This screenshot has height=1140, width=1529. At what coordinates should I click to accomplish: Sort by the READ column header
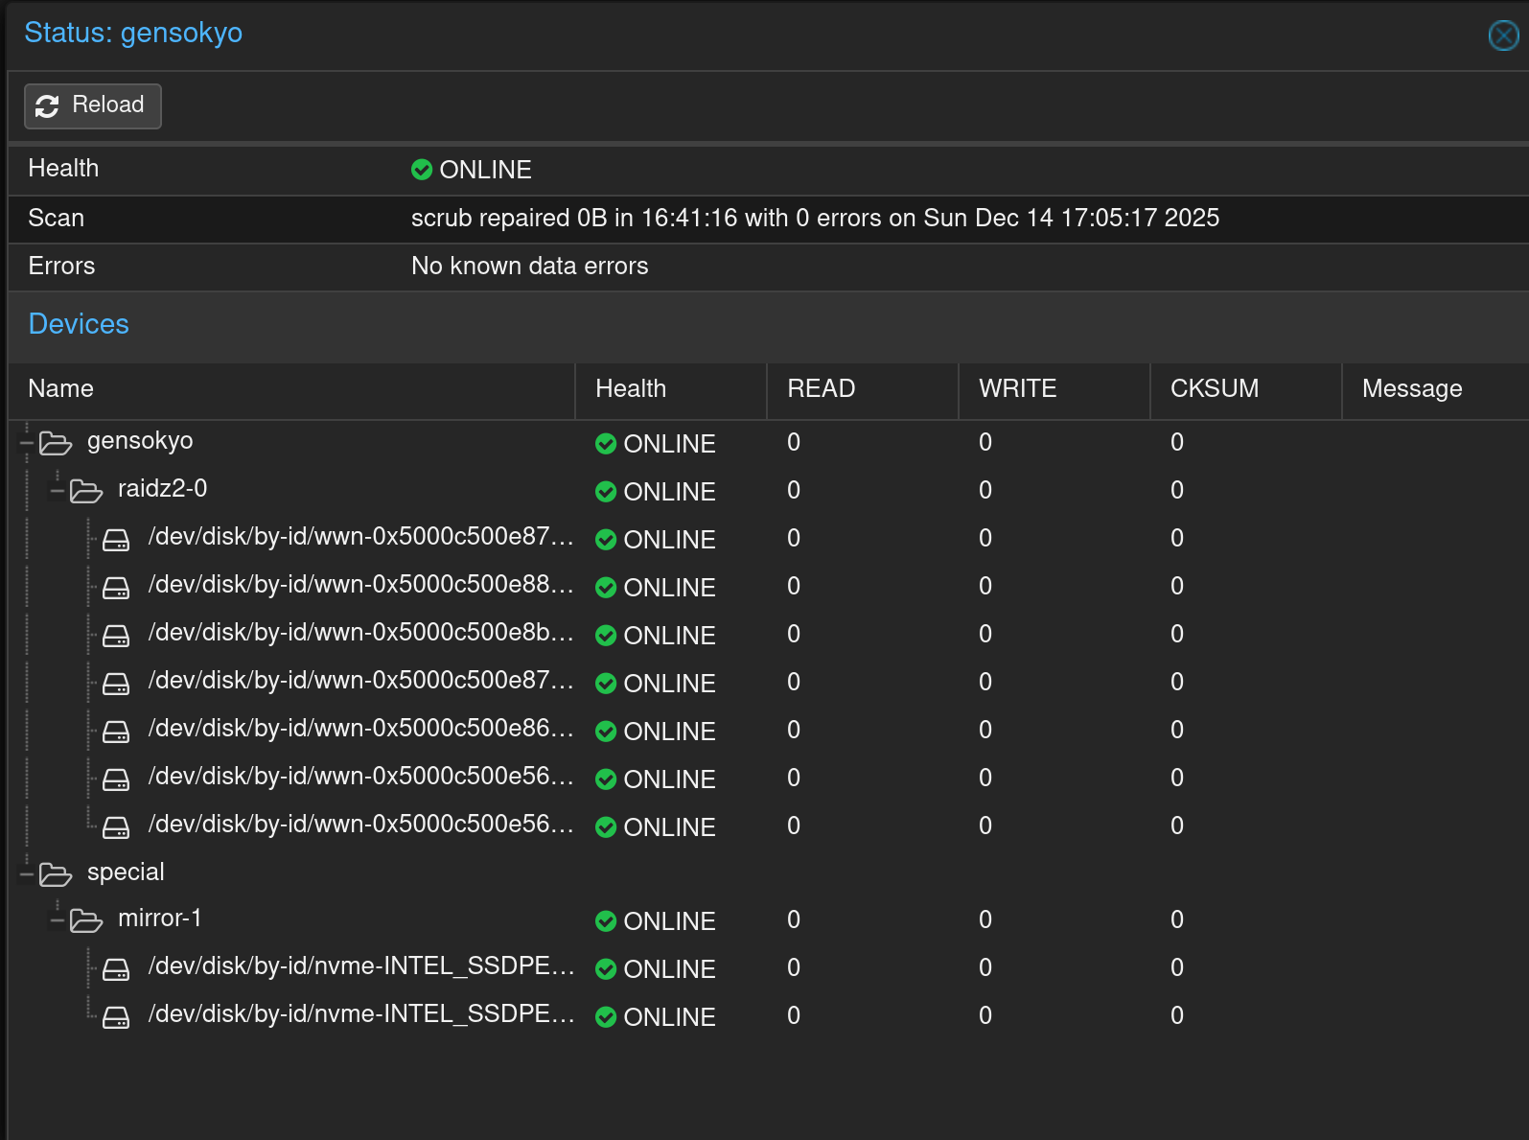[x=863, y=389]
